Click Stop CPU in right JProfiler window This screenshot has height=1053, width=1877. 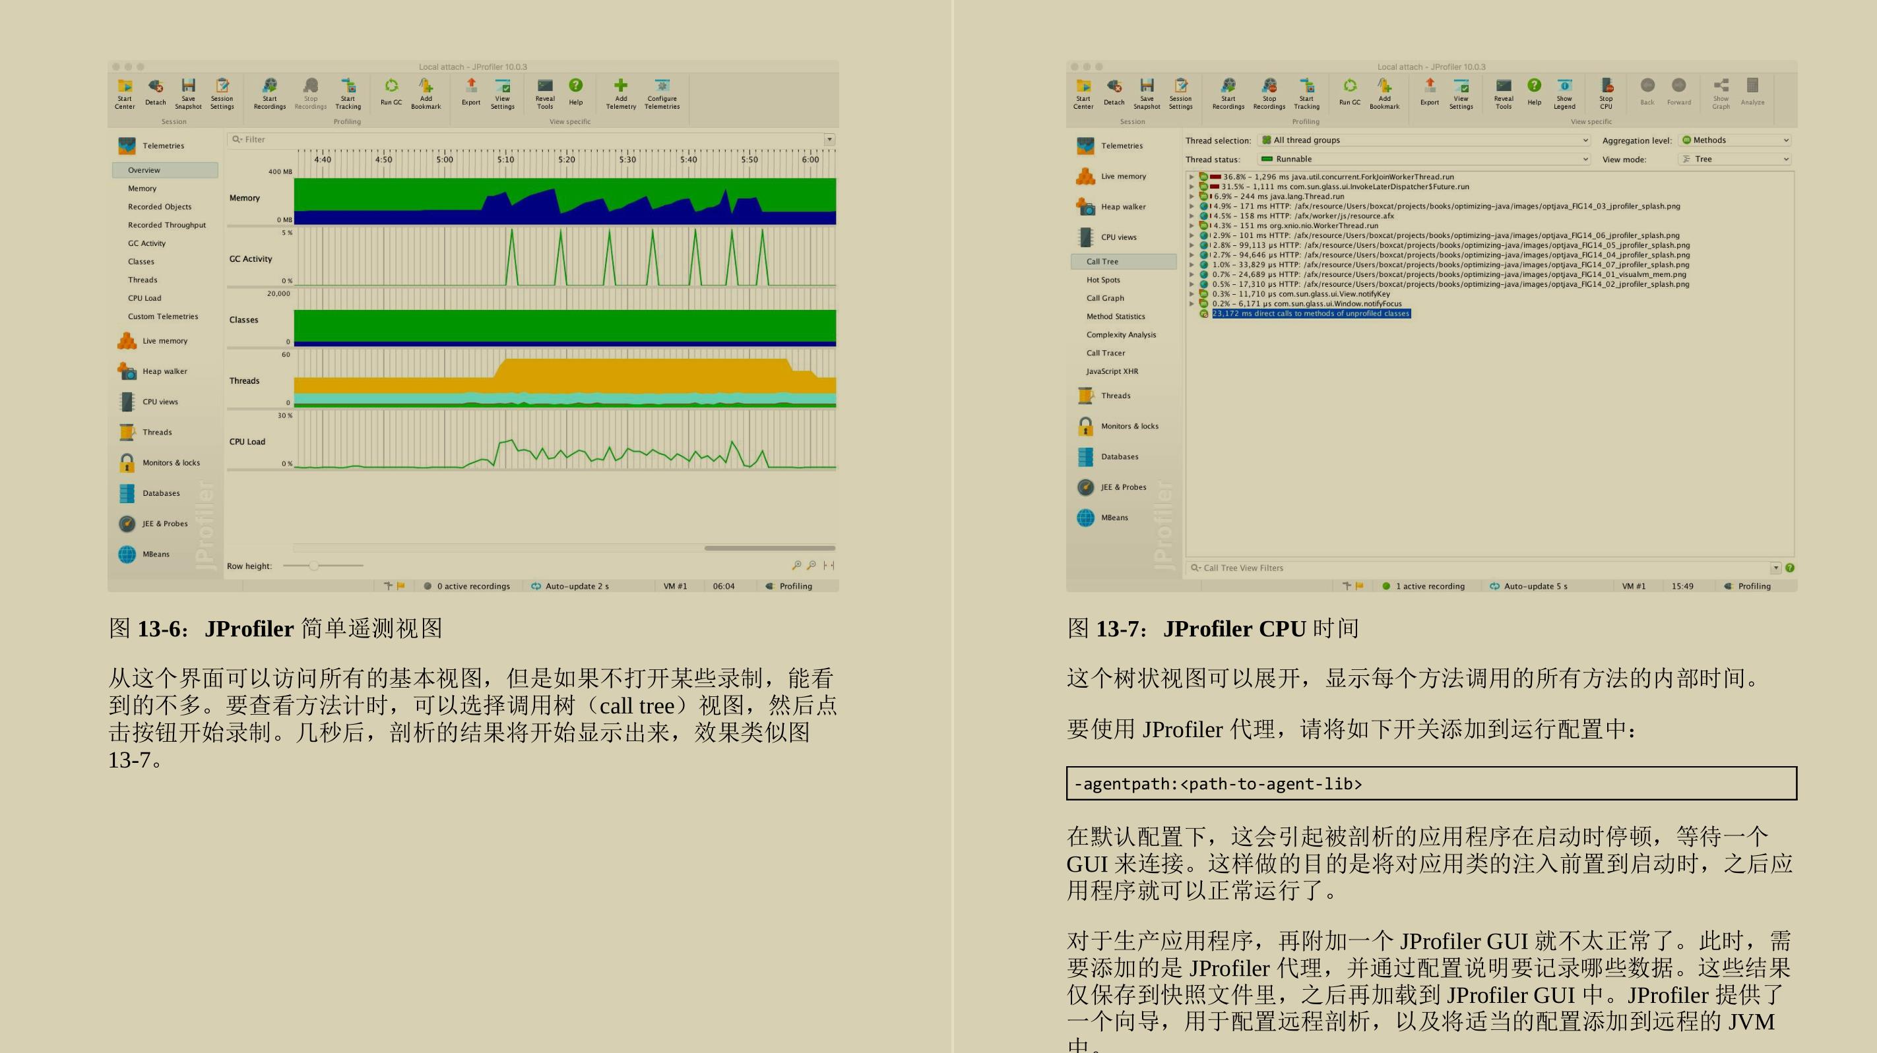tap(1606, 94)
